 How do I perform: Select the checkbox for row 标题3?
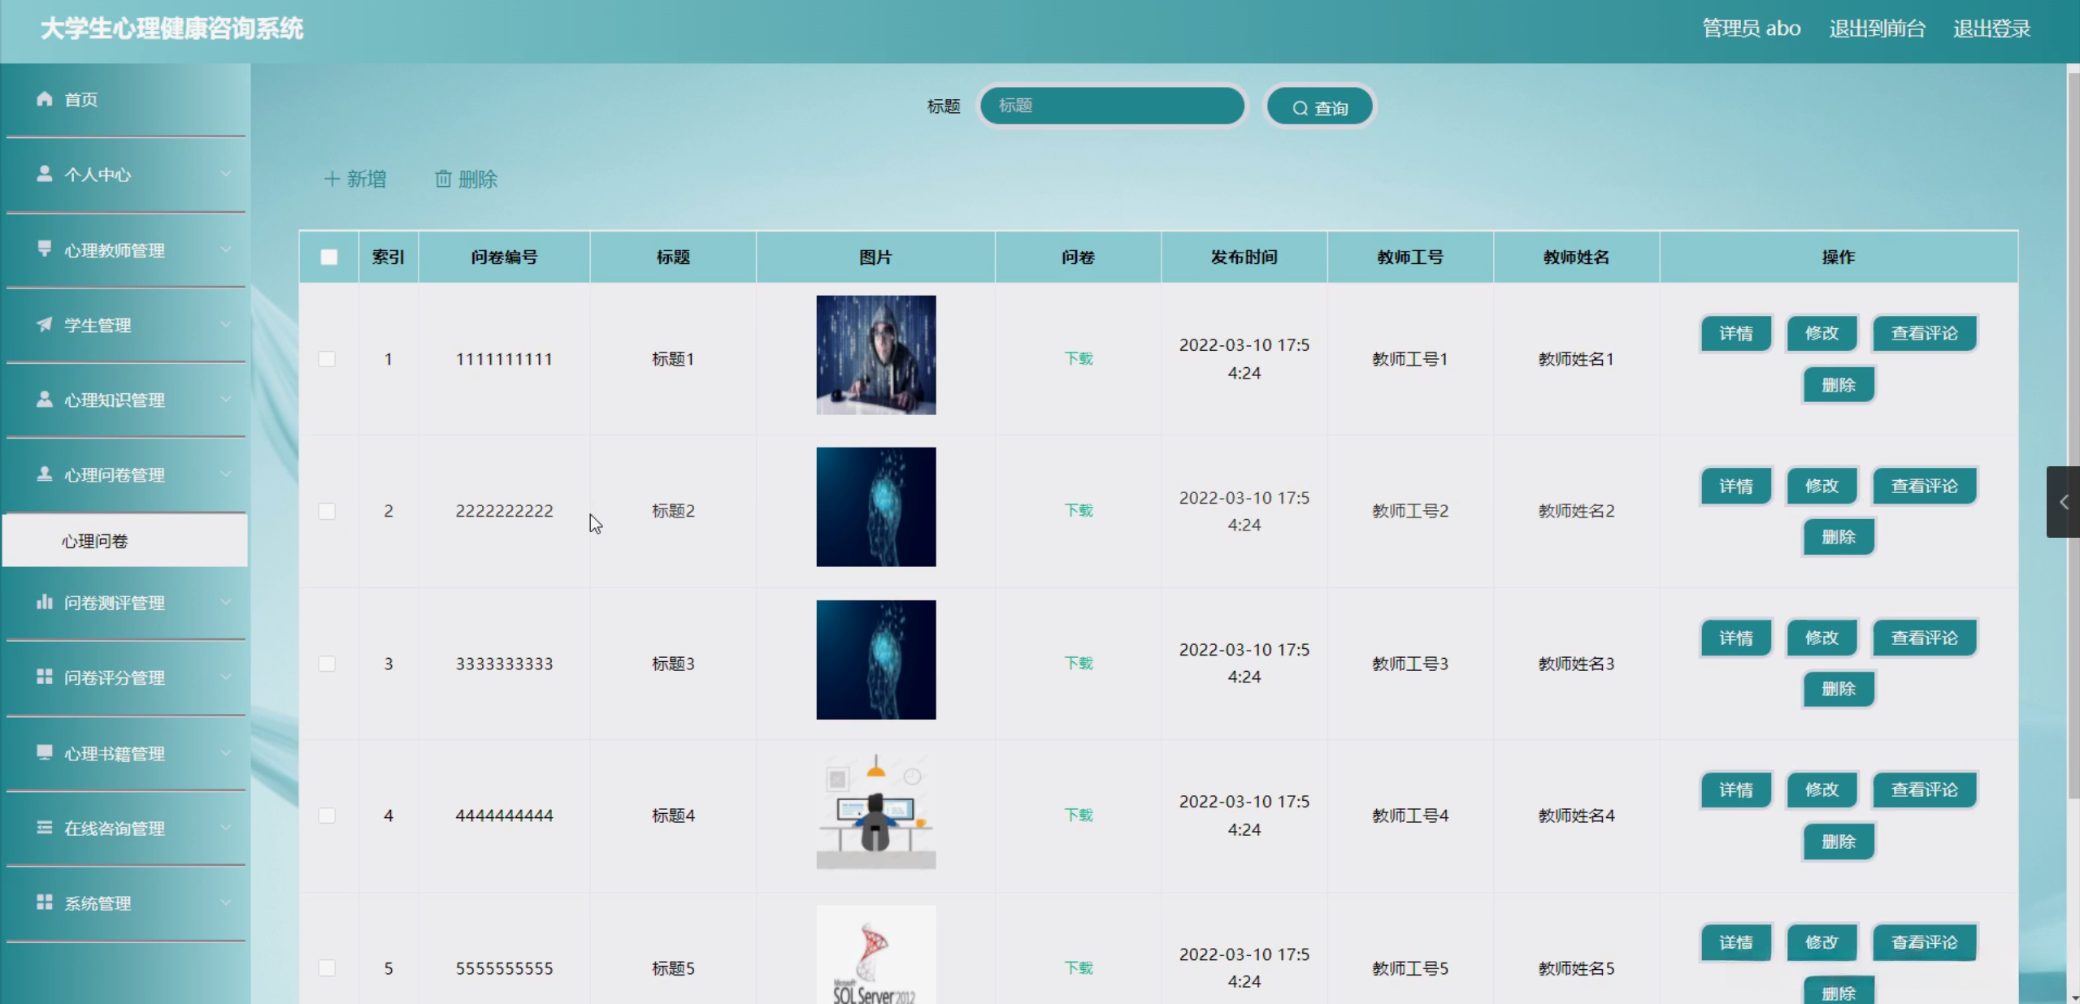327,664
